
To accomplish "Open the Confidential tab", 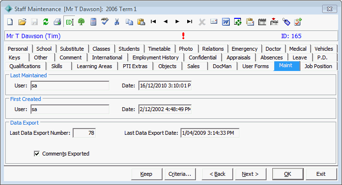I will coord(203,57).
